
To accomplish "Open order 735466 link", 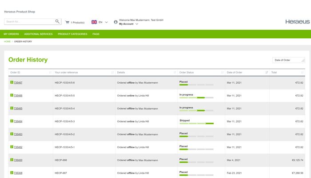I will point(18,96).
